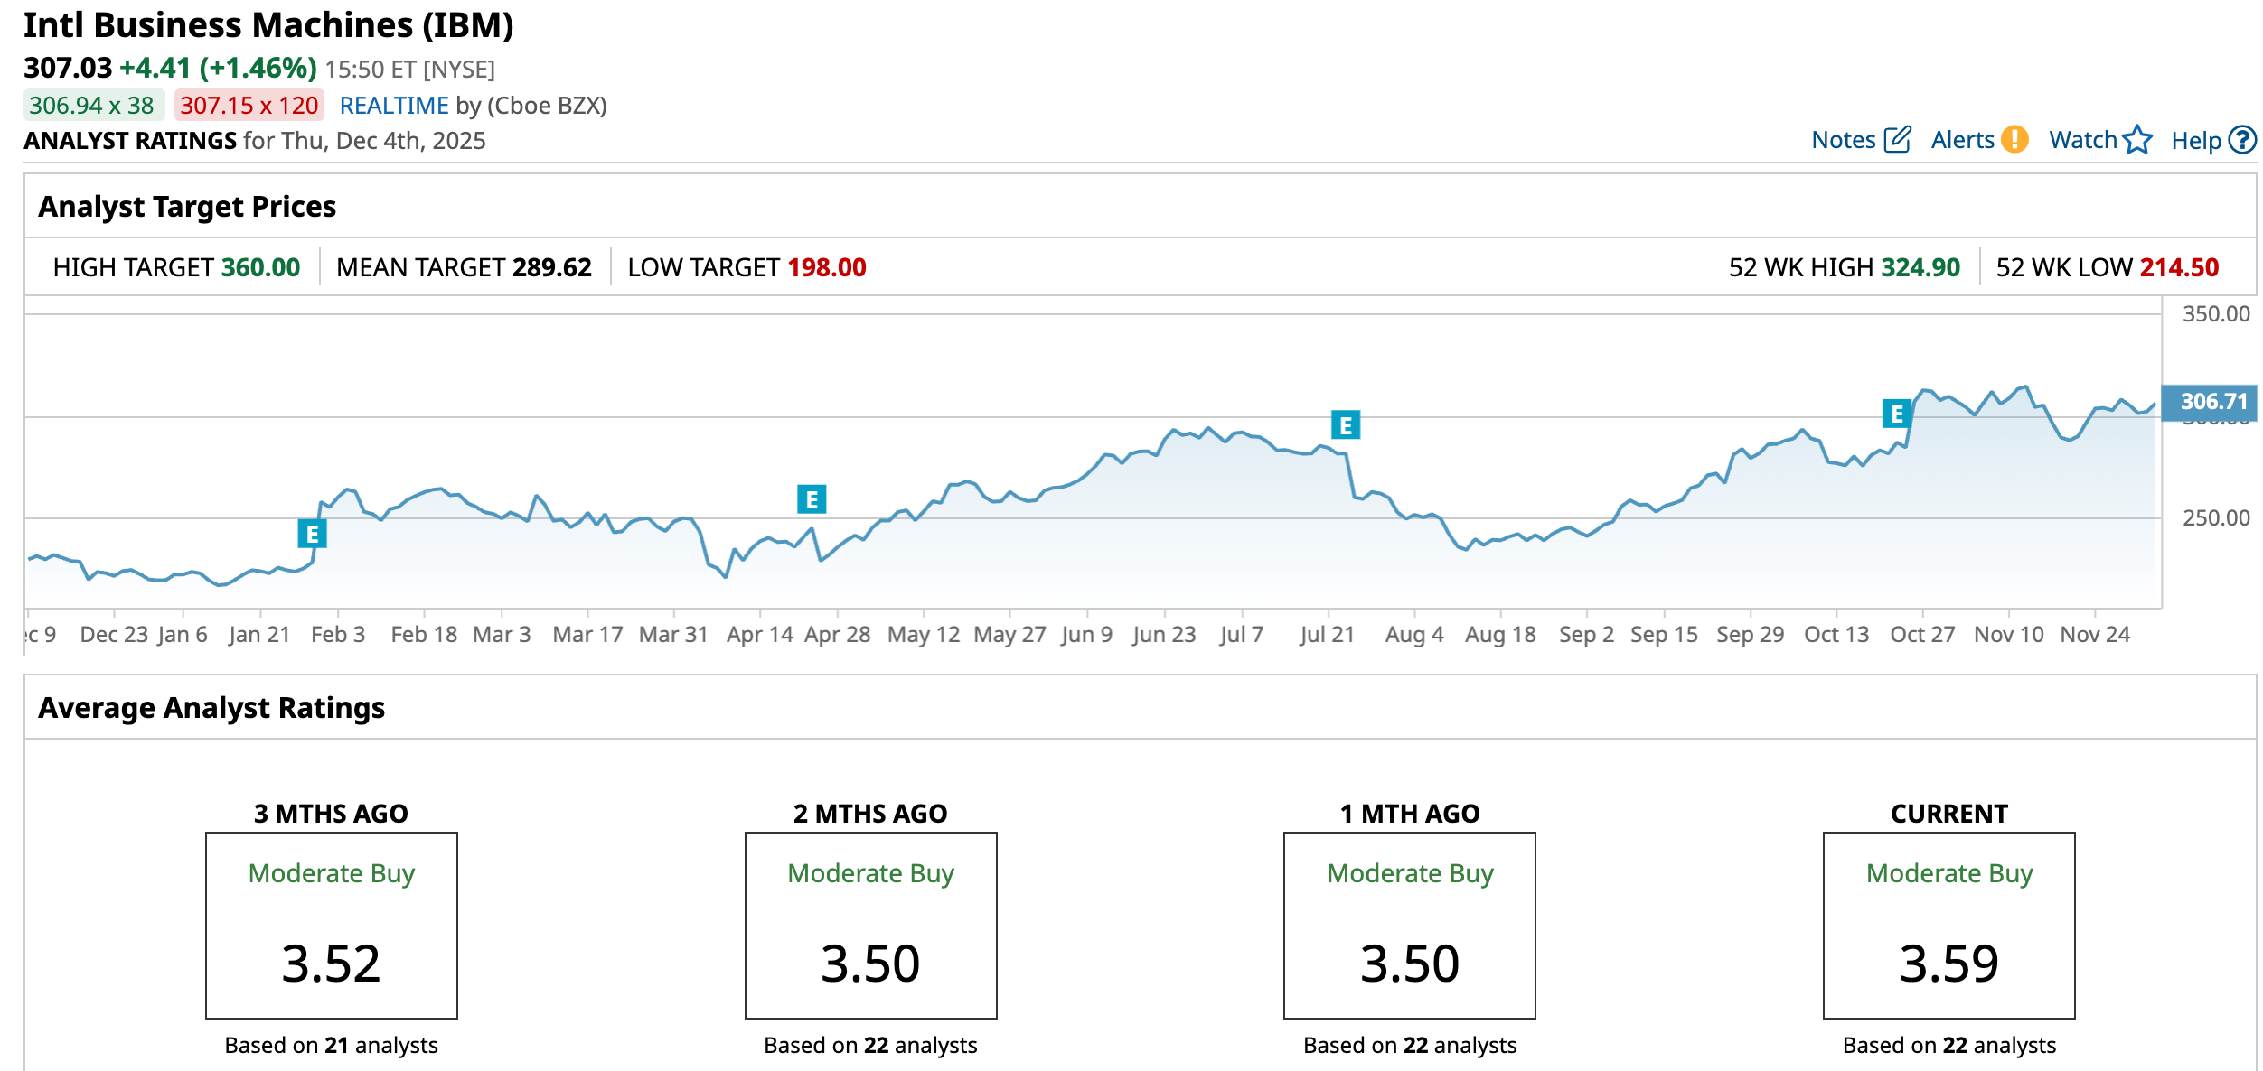2263x1071 pixels.
Task: Select the 1 MTH AGO rating box
Action: [1410, 926]
